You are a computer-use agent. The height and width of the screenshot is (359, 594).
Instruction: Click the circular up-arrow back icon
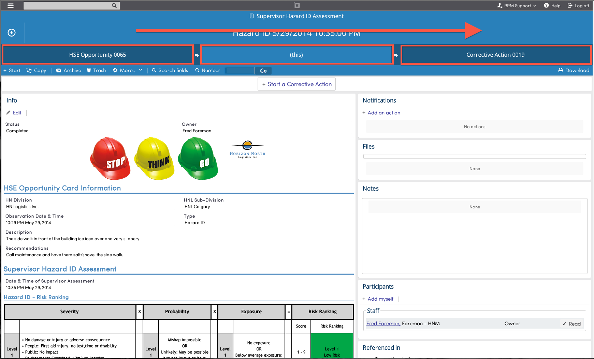12,33
